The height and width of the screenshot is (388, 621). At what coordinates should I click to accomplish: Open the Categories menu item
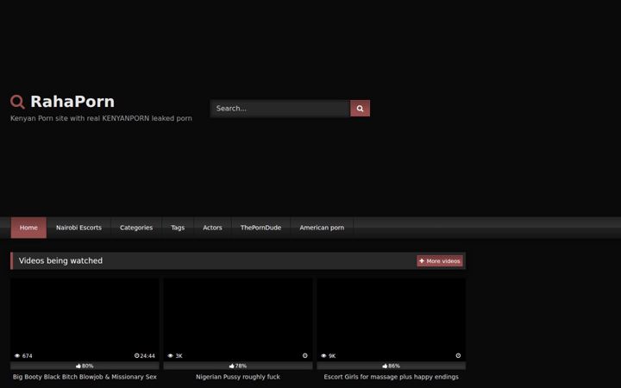(136, 228)
